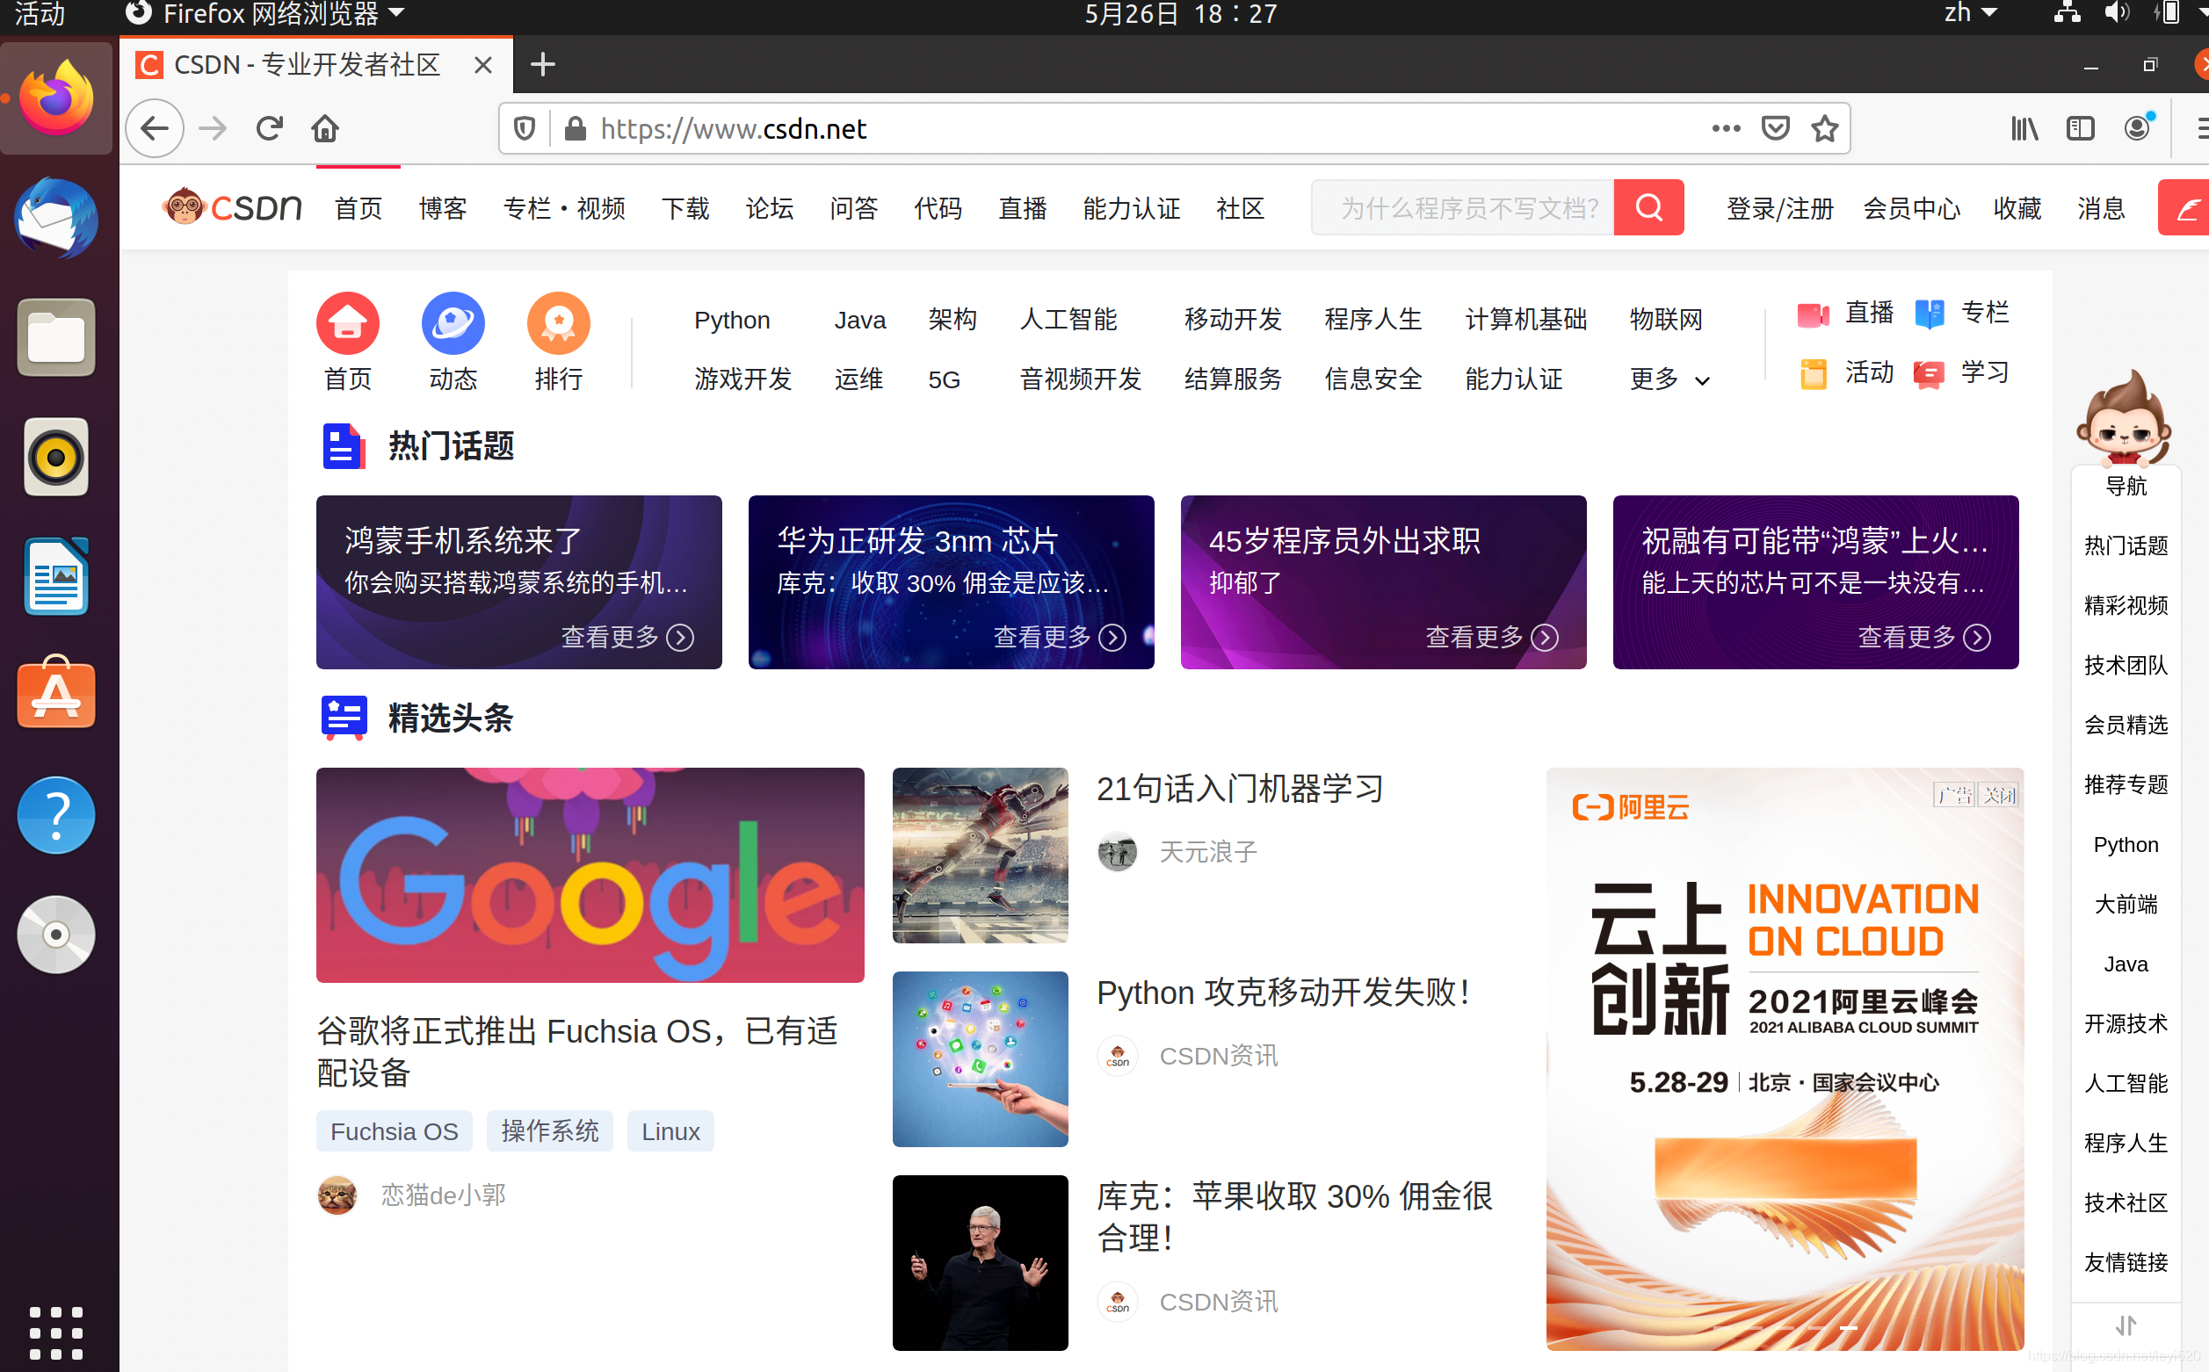Image resolution: width=2209 pixels, height=1372 pixels.
Task: Select the Python category link
Action: click(x=731, y=321)
